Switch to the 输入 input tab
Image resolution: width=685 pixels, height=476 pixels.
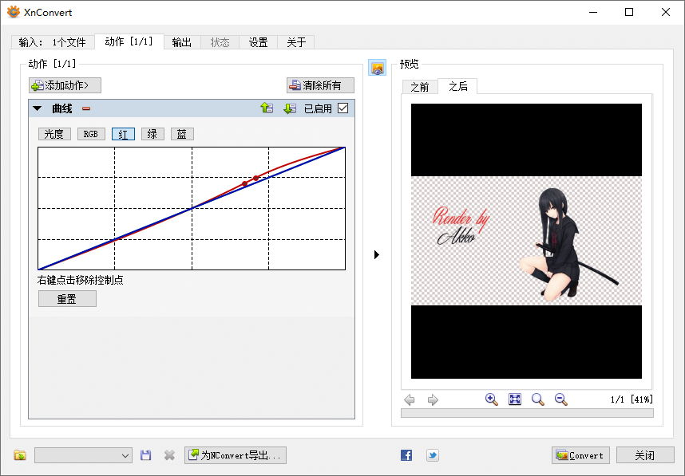(x=53, y=42)
